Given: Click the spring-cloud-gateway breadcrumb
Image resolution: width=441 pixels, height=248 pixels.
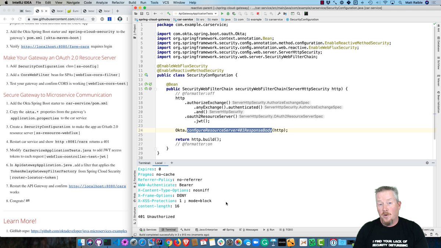Looking at the screenshot, I should coord(153,19).
